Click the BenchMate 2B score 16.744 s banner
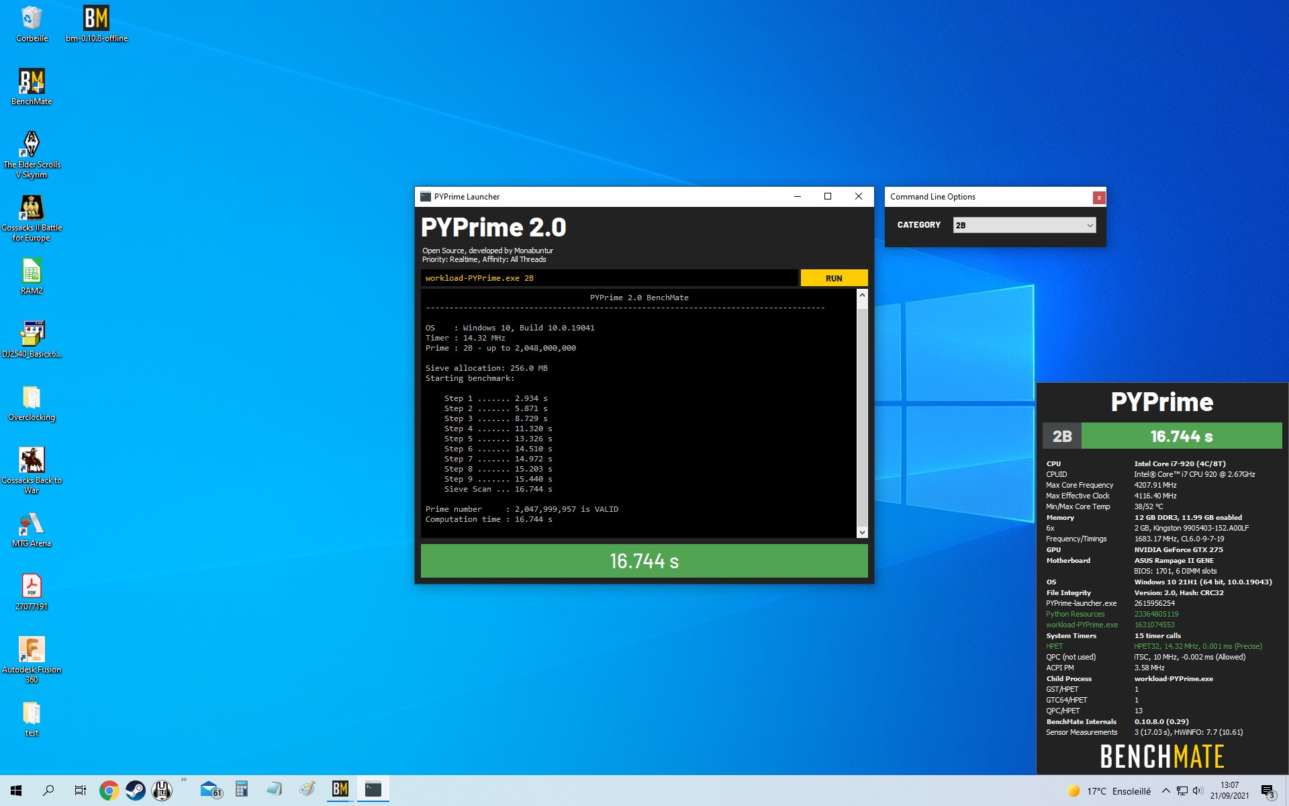1289x806 pixels. coord(1162,436)
